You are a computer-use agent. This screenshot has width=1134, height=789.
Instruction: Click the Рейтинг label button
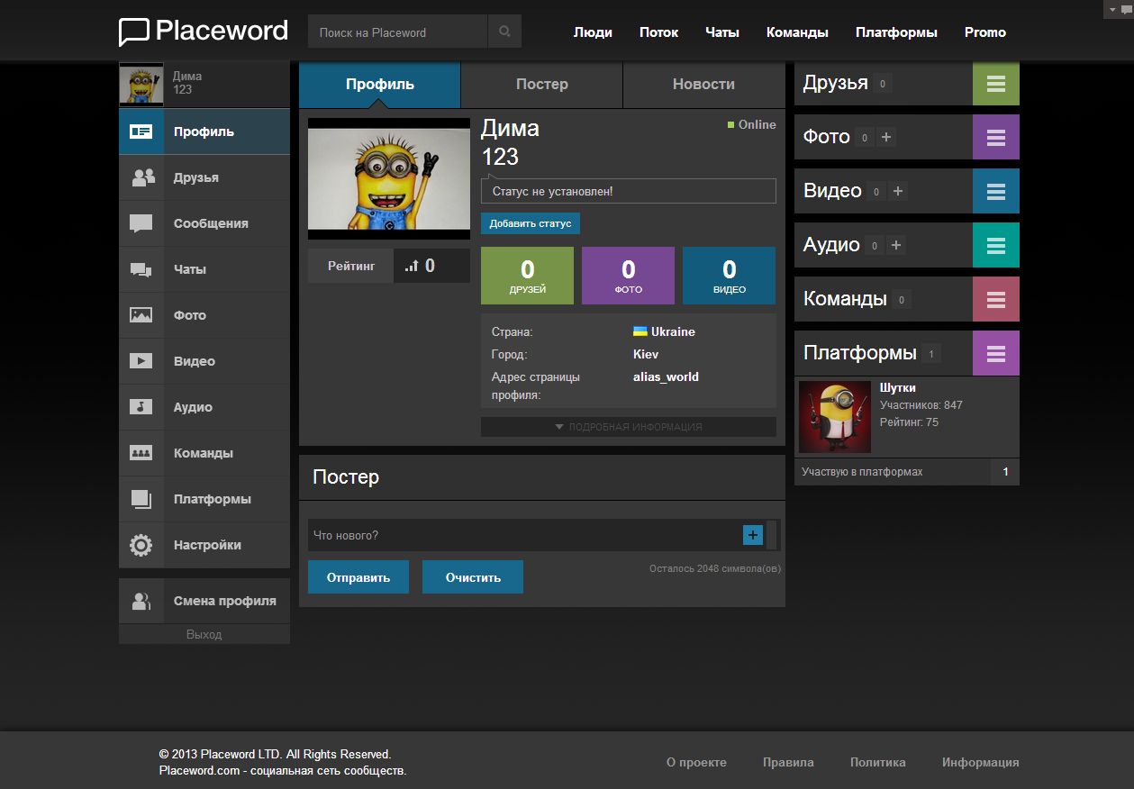tap(351, 266)
